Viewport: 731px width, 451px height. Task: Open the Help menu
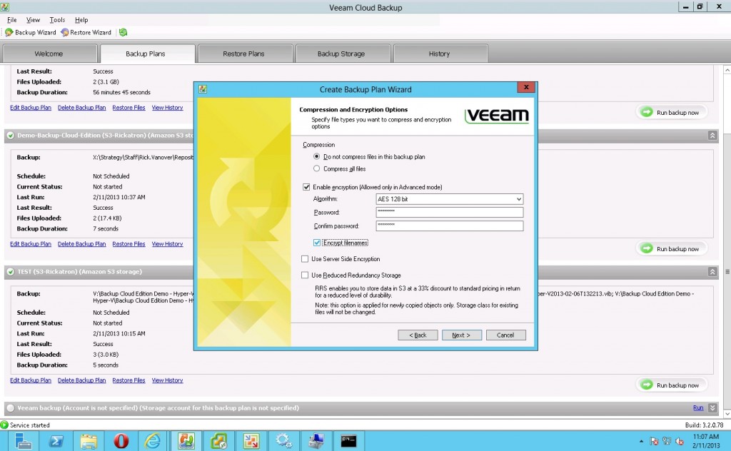pyautogui.click(x=81, y=19)
